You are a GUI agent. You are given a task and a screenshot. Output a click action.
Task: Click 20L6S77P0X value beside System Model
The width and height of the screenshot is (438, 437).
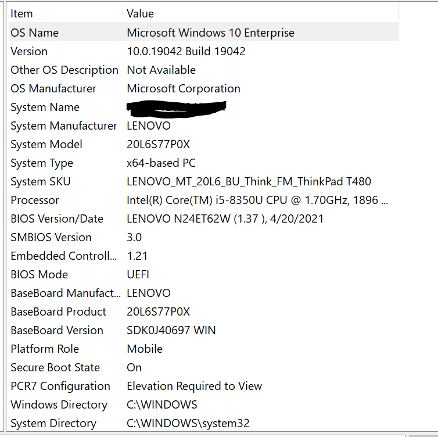(x=158, y=145)
